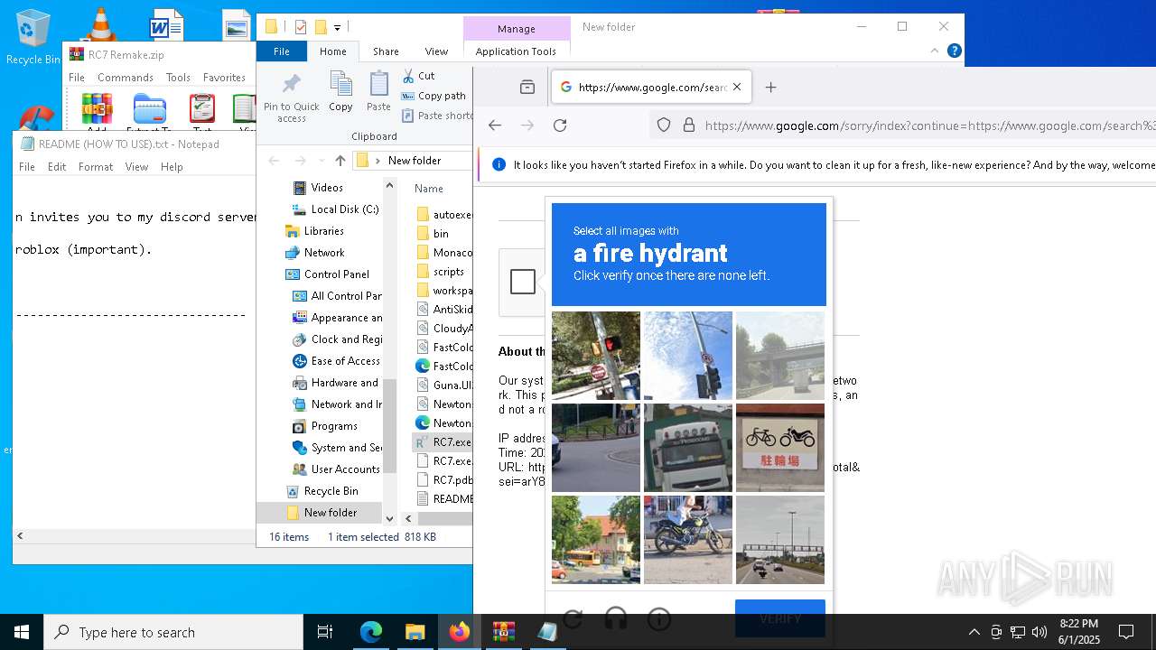Image resolution: width=1156 pixels, height=650 pixels.
Task: Check the I'm not a robot checkbox
Action: point(523,282)
